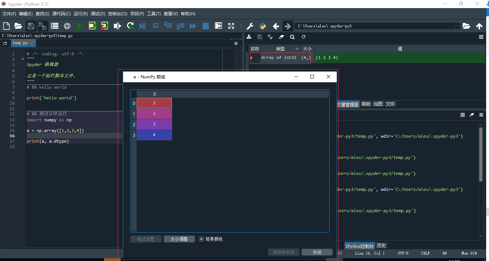This screenshot has width=489, height=261.
Task: Click the green Run file icon
Action: tap(80, 26)
